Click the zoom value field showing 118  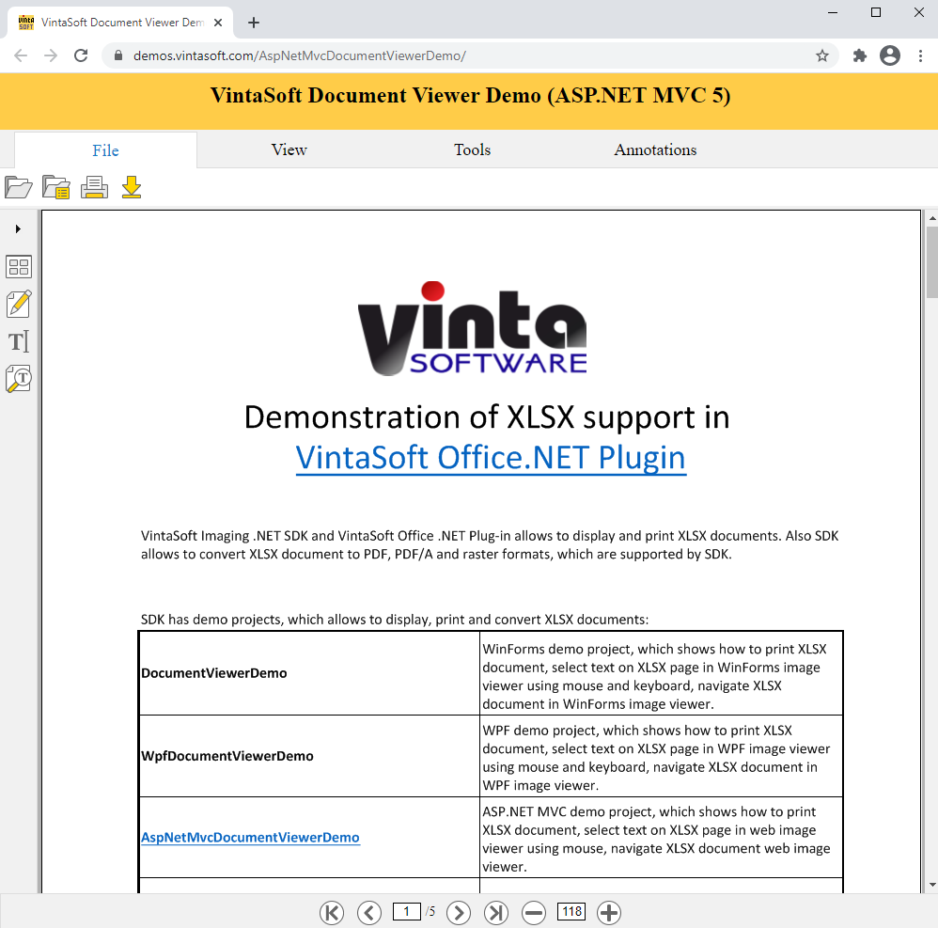tap(571, 911)
